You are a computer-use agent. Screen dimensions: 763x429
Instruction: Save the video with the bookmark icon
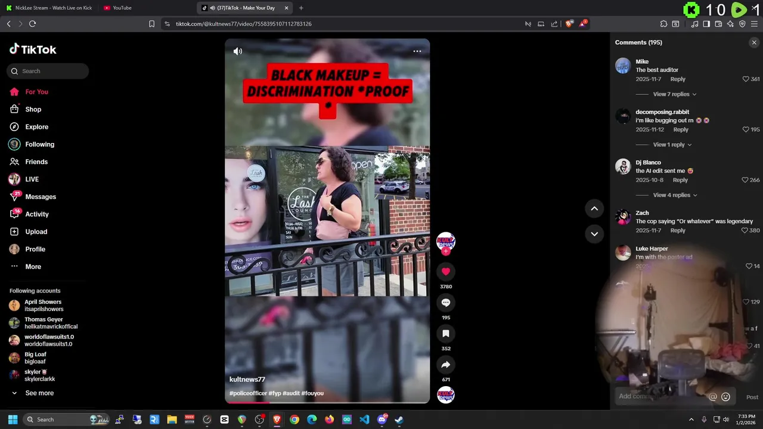[x=445, y=334]
